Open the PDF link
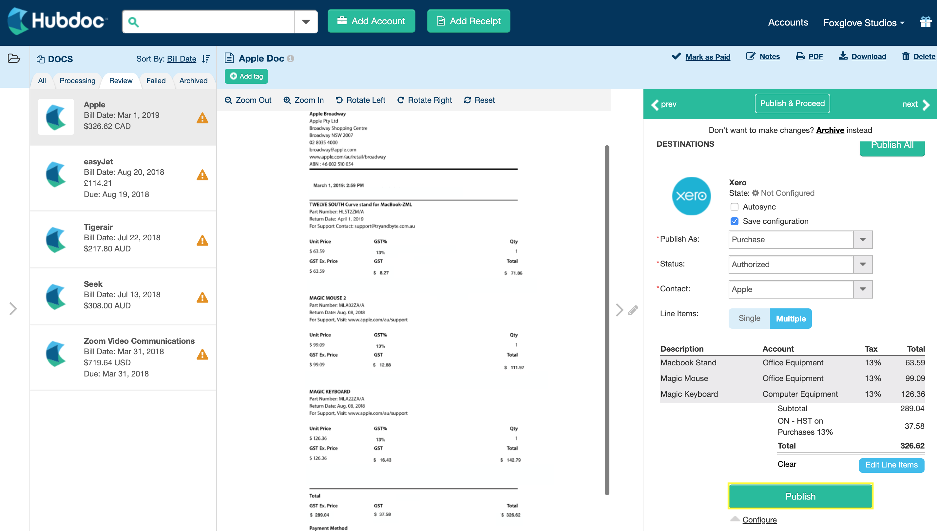Image resolution: width=937 pixels, height=531 pixels. click(809, 56)
